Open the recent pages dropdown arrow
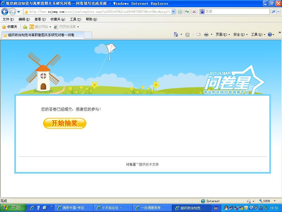Image resolution: width=282 pixels, height=212 pixels. pyautogui.click(x=18, y=12)
